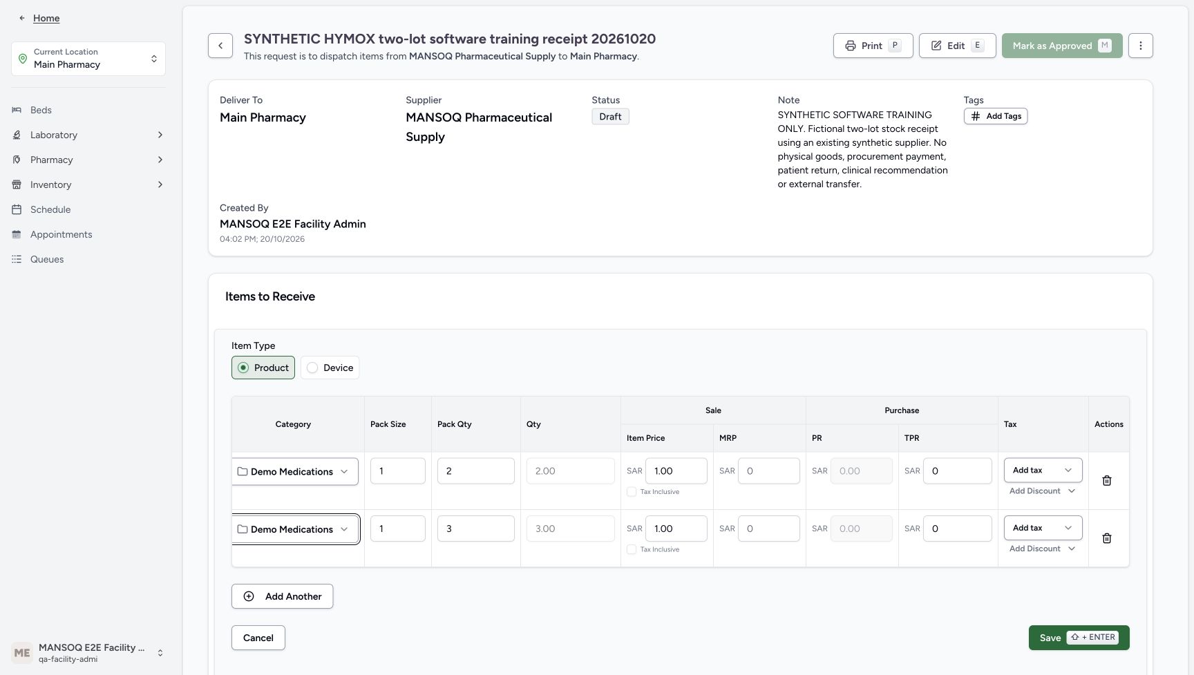The width and height of the screenshot is (1194, 675).
Task: Click the Queues list icon in the sidebar
Action: pos(17,259)
